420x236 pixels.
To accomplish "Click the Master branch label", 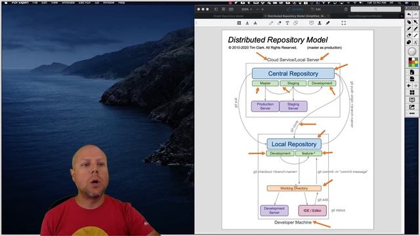I will 265,83.
